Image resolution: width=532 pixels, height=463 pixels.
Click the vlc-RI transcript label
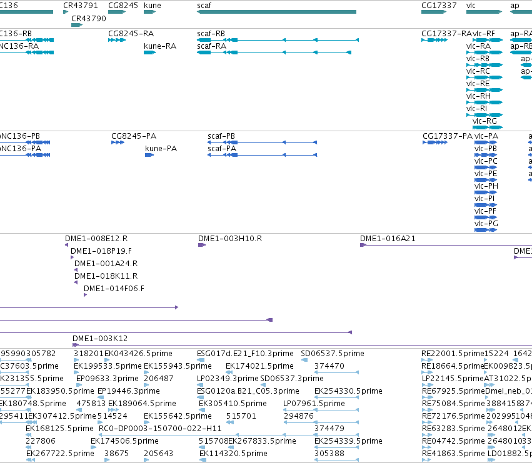point(477,109)
